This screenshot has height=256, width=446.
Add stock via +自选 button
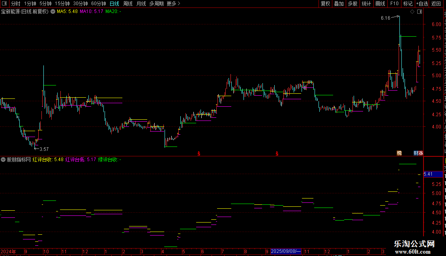click(x=422, y=4)
